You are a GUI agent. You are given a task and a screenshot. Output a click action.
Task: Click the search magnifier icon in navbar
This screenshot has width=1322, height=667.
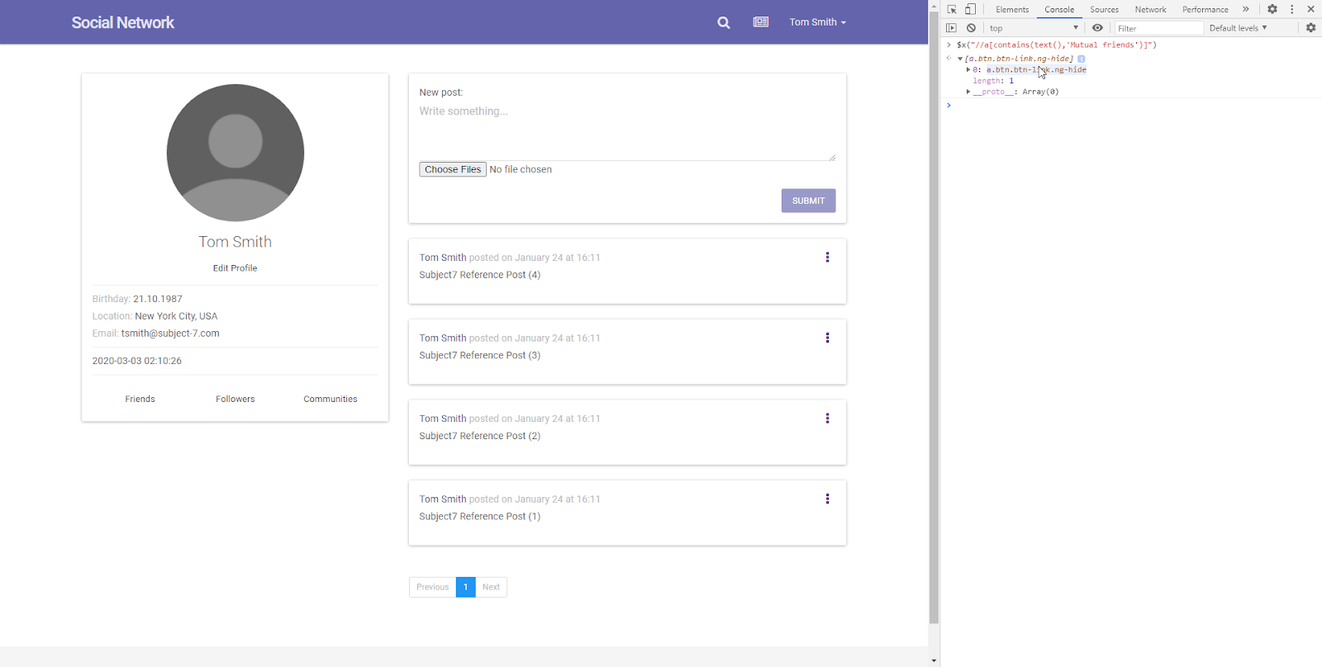pos(723,22)
